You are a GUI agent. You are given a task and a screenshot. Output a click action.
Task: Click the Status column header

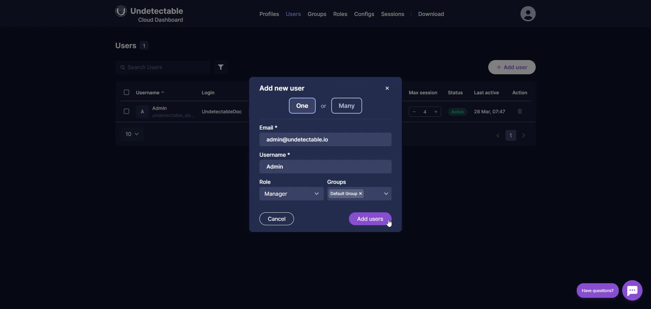coord(455,93)
